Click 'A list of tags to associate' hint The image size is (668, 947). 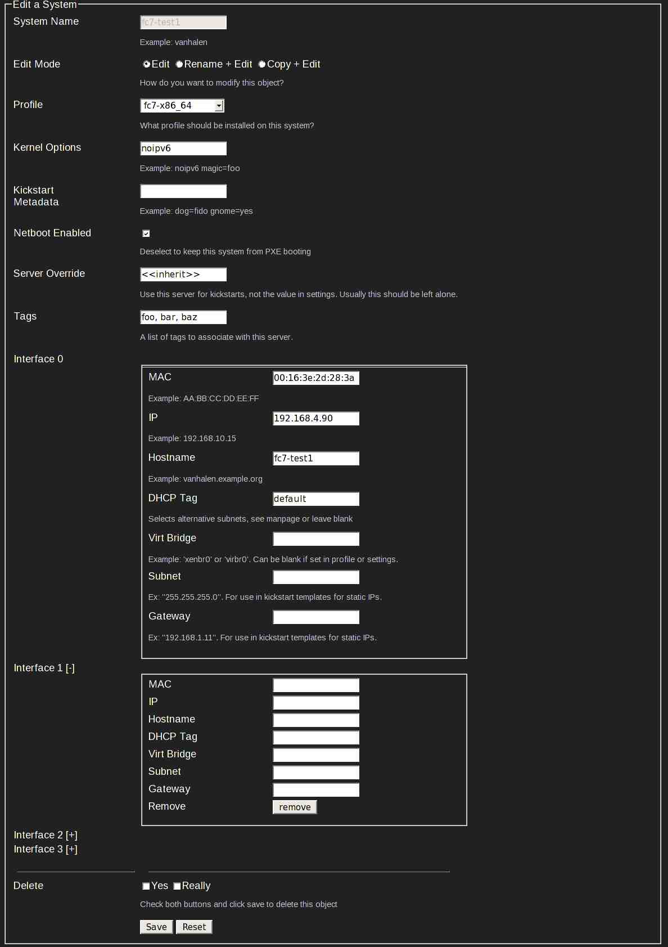tap(216, 337)
